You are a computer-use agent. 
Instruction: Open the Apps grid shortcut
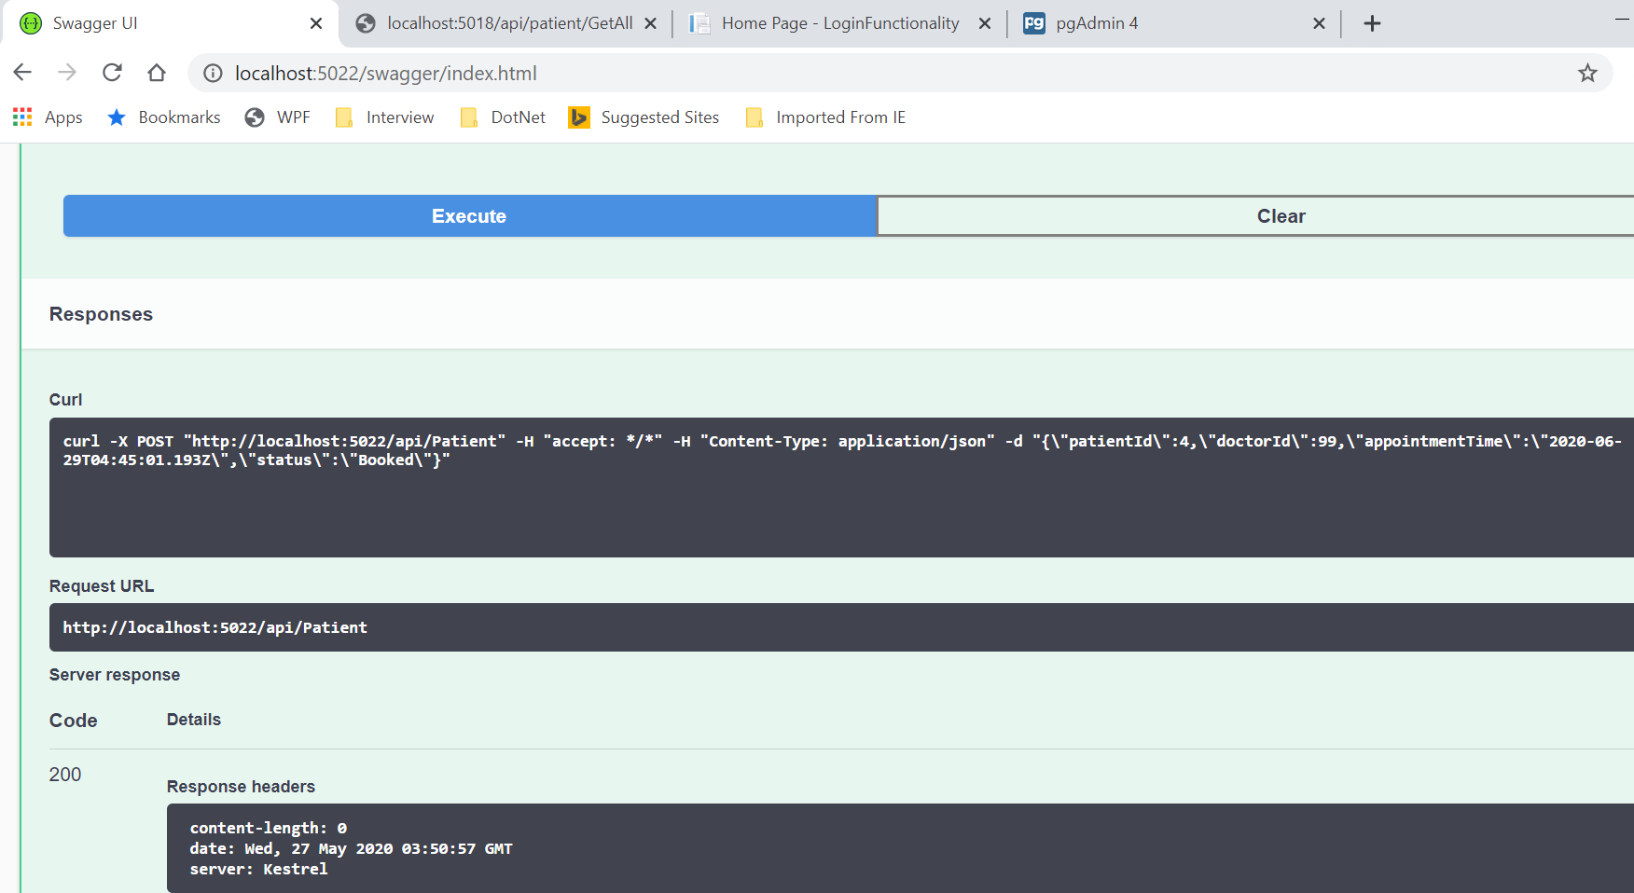pyautogui.click(x=48, y=117)
